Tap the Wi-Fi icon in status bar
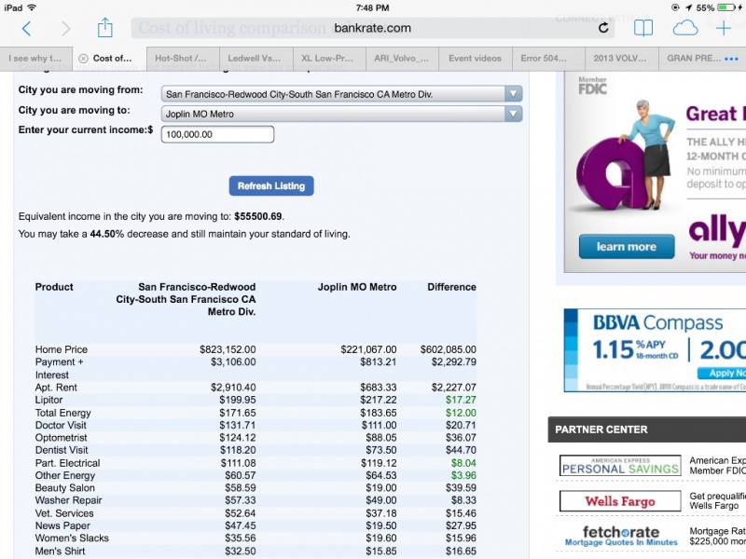746x559 pixels. click(x=32, y=7)
